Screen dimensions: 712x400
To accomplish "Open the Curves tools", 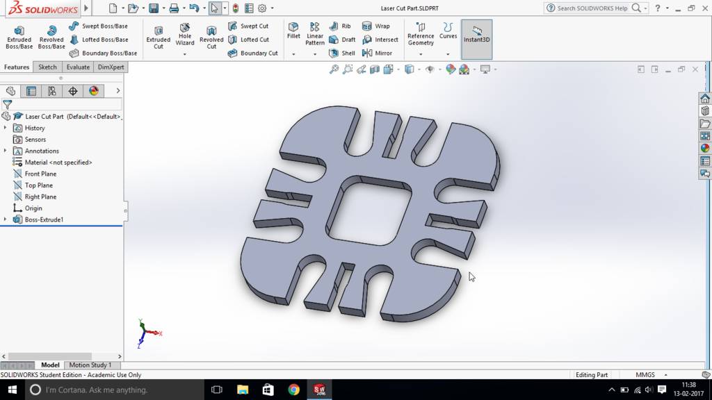I will [448, 31].
